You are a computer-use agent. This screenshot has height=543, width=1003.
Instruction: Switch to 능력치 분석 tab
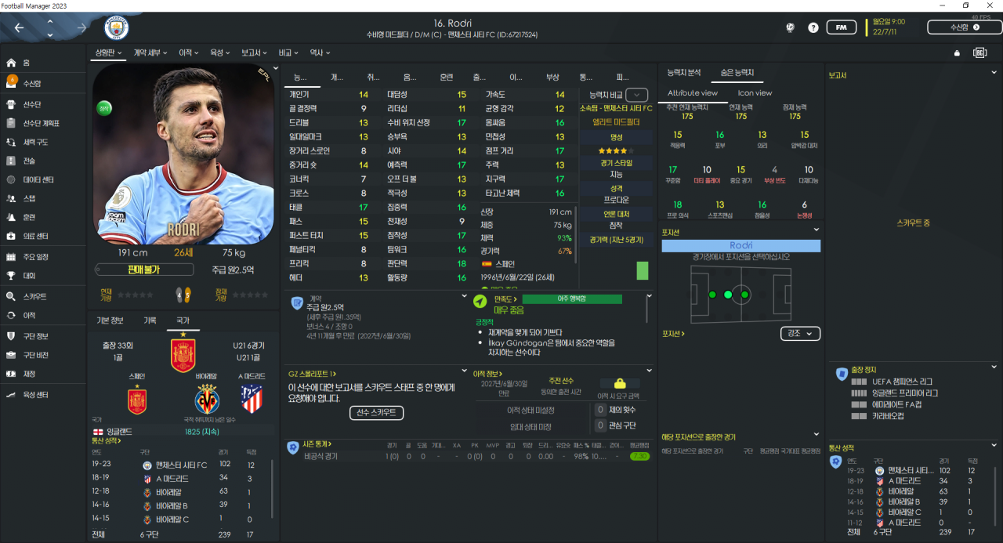(x=684, y=73)
